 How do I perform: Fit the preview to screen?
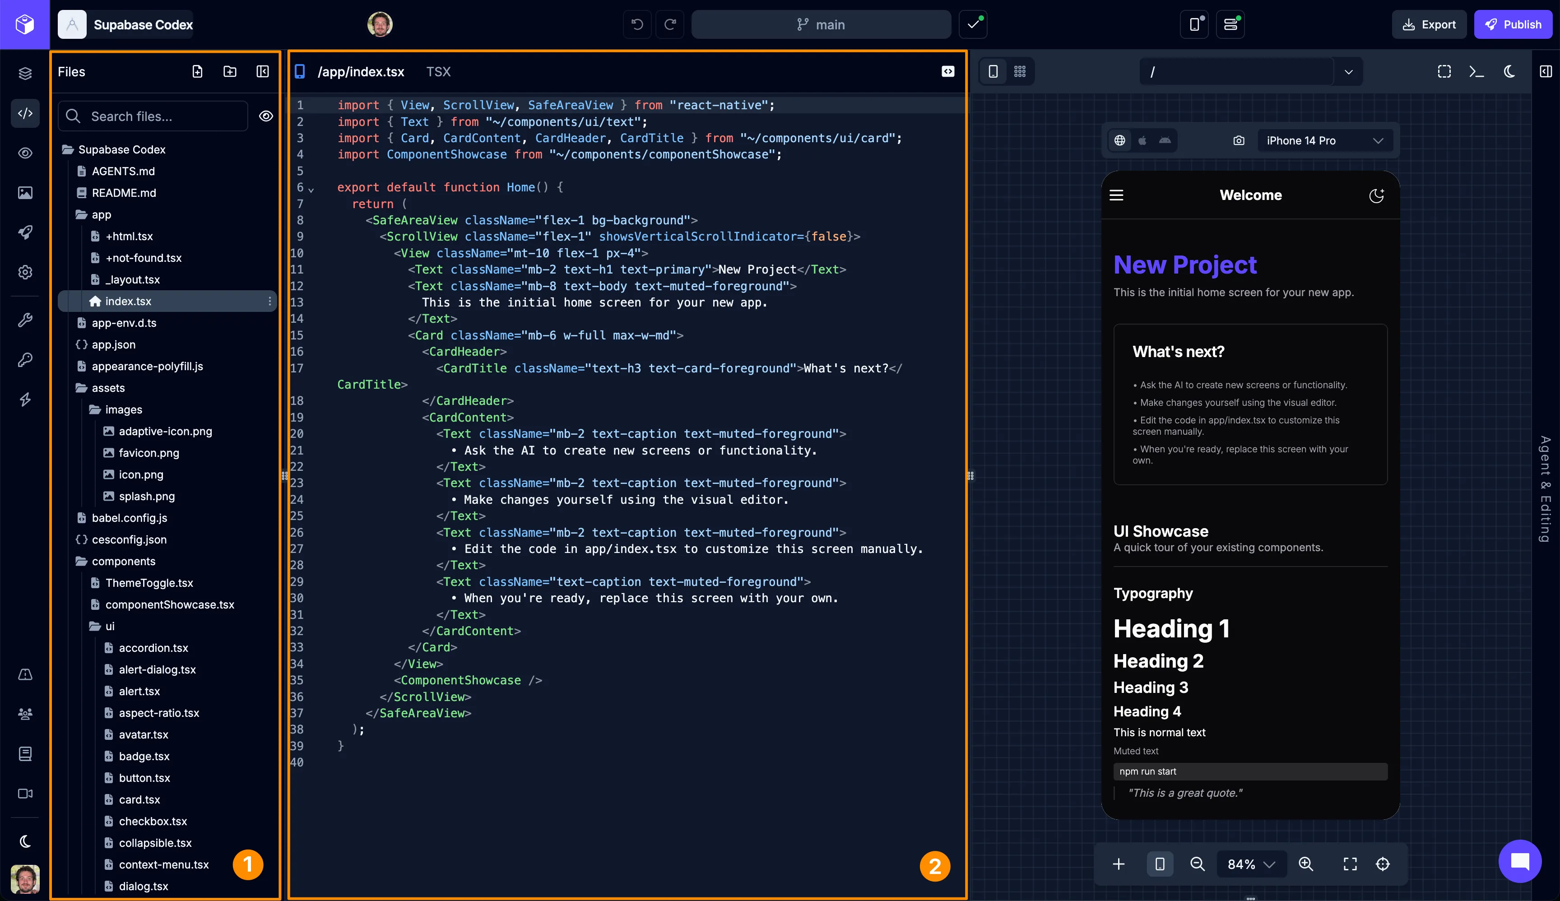(1350, 864)
